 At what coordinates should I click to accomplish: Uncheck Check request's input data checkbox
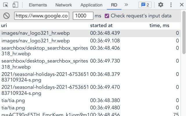coord(107,16)
